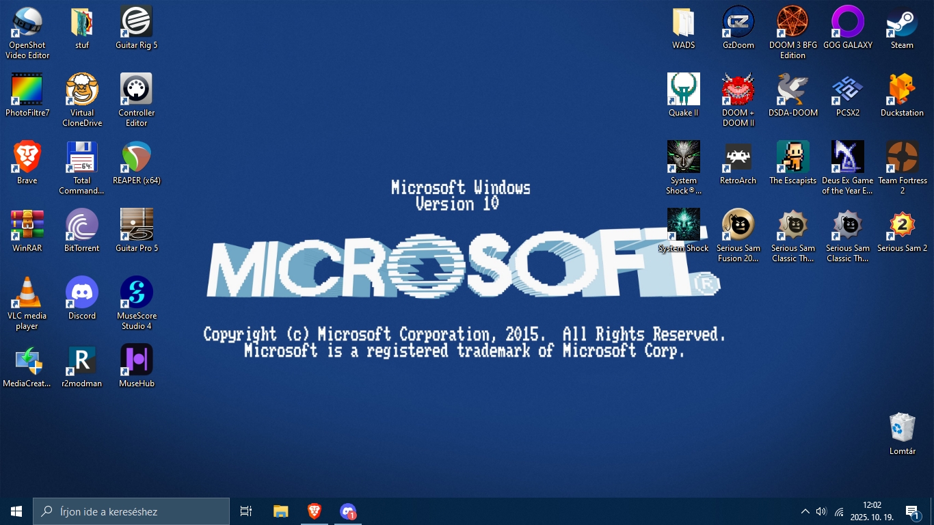Open the volume control in system tray
This screenshot has height=525, width=934.
pyautogui.click(x=821, y=511)
